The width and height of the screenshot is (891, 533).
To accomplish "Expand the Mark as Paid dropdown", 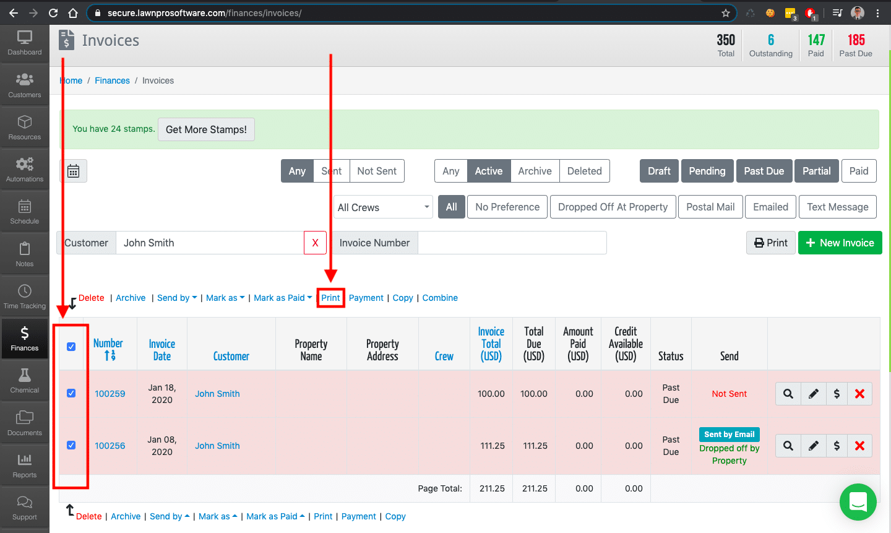I will (x=283, y=298).
